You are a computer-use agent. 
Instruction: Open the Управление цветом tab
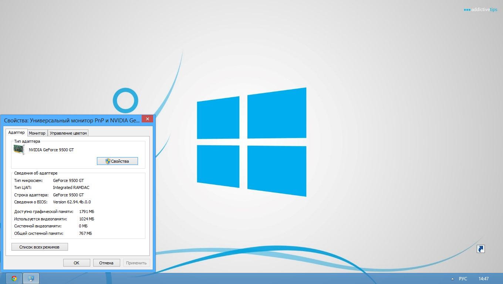[68, 133]
